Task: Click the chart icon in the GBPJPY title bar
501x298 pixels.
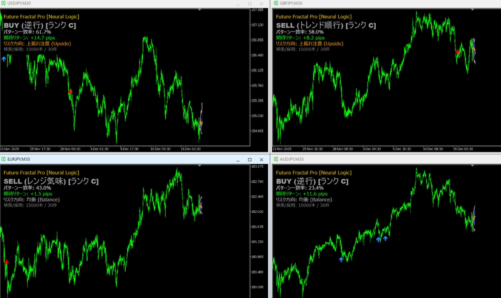Action: coord(276,3)
